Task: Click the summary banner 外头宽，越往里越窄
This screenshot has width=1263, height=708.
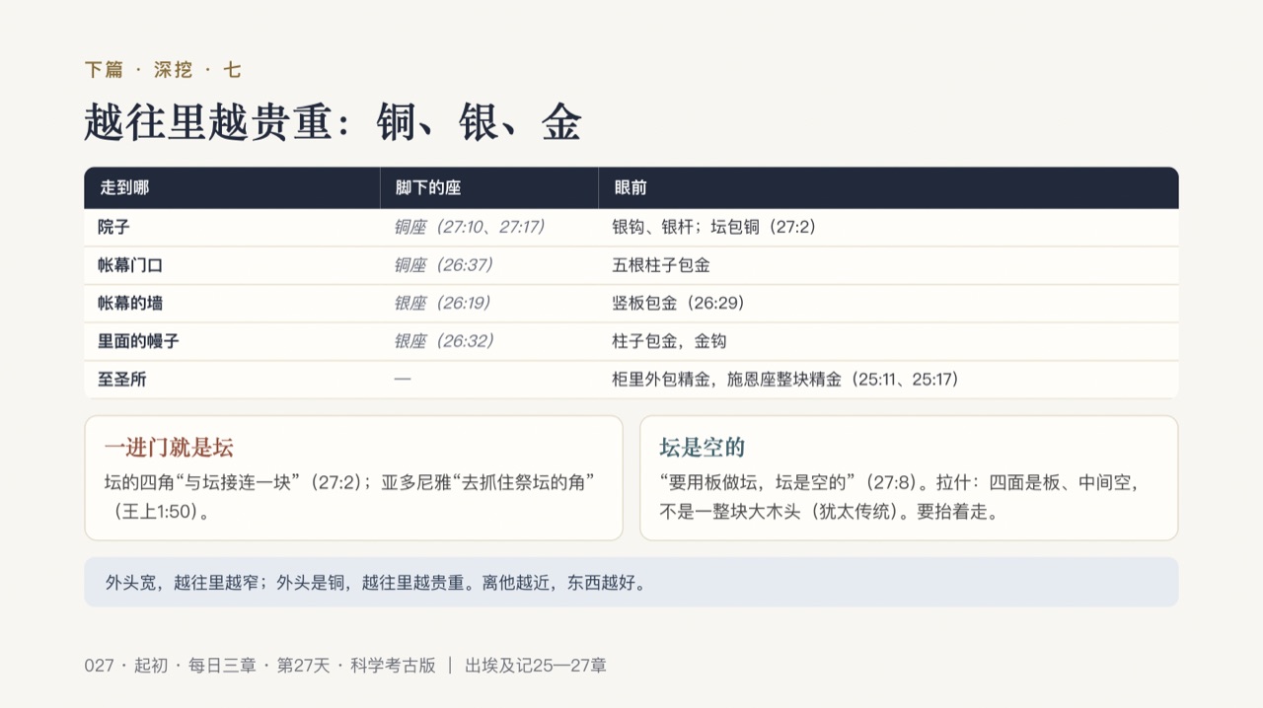Action: pyautogui.click(x=631, y=582)
